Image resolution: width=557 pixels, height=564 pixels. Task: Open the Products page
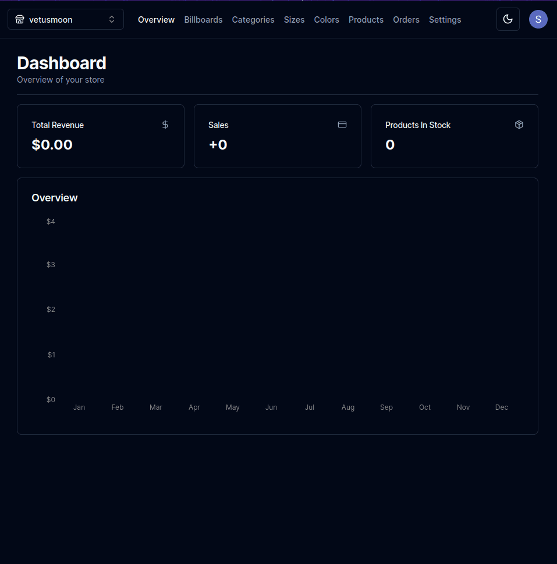coord(366,20)
